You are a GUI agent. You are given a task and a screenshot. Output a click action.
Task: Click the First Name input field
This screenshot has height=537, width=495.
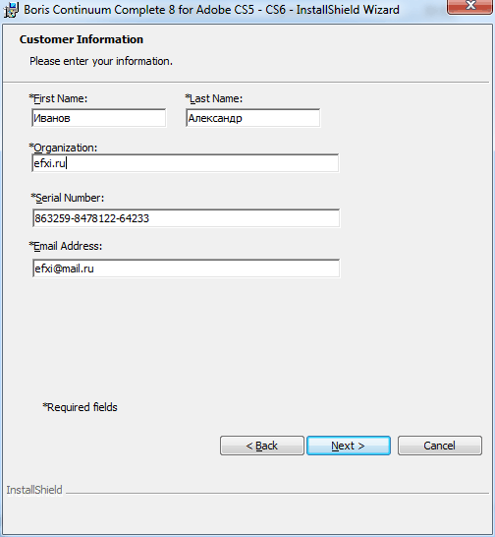click(x=99, y=118)
